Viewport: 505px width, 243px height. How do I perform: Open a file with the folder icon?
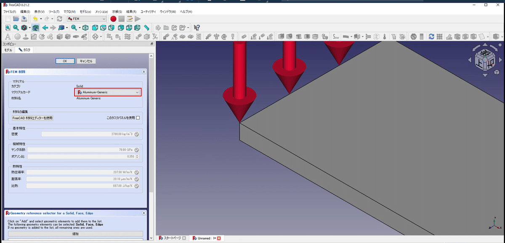[x=16, y=19]
